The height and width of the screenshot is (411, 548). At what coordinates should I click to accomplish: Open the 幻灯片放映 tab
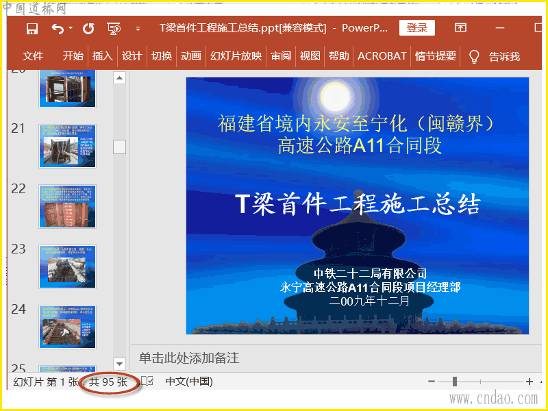pyautogui.click(x=236, y=56)
